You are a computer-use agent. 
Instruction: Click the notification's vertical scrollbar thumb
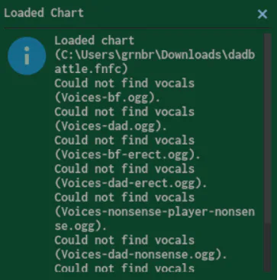click(x=267, y=128)
